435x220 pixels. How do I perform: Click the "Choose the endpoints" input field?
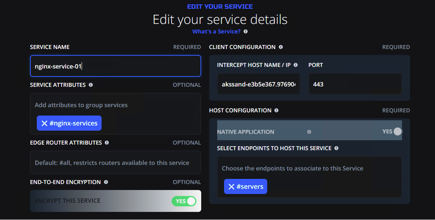point(309,168)
